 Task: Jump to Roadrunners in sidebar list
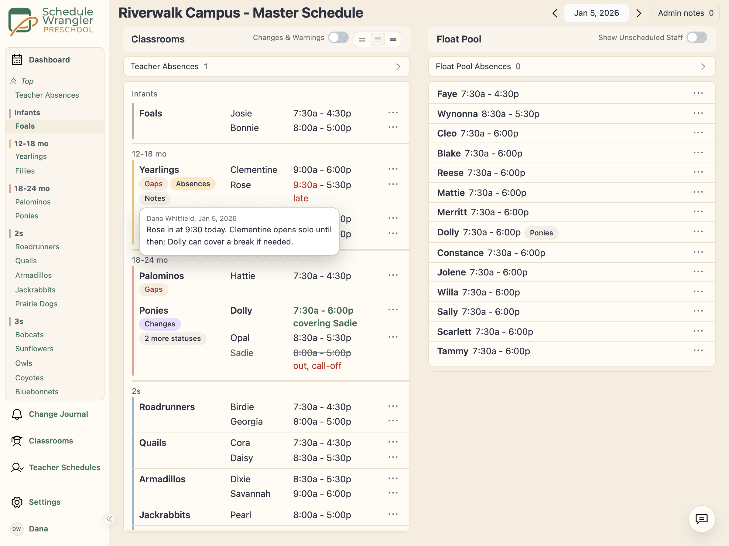pyautogui.click(x=37, y=247)
